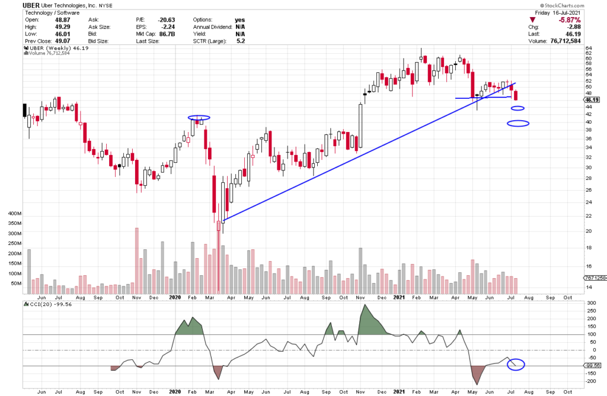Image resolution: width=607 pixels, height=396 pixels.
Task: Click the Ask Size label
Action: (99, 27)
